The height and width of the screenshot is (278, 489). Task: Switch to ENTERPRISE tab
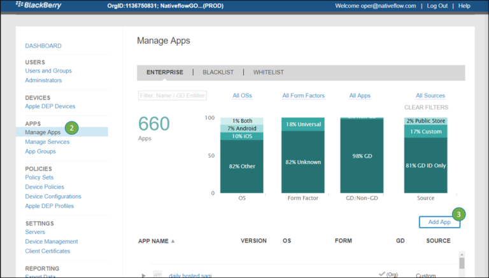pos(165,73)
